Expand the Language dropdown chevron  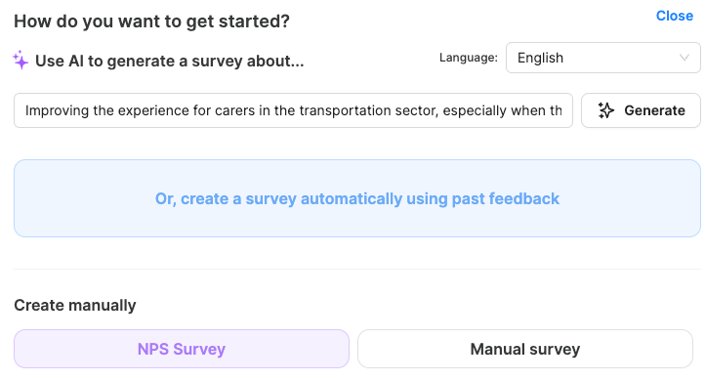point(684,58)
